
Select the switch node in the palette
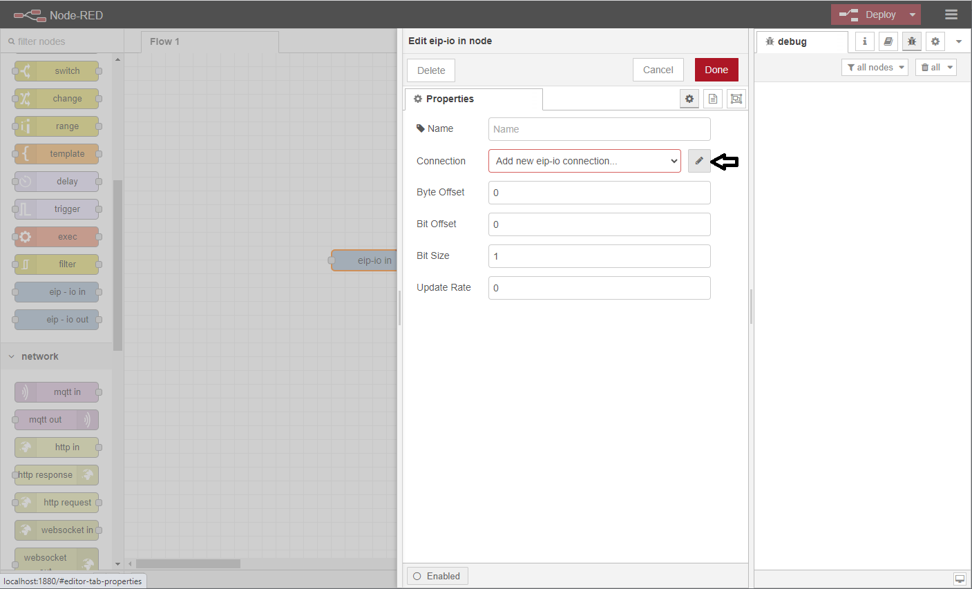click(x=57, y=71)
